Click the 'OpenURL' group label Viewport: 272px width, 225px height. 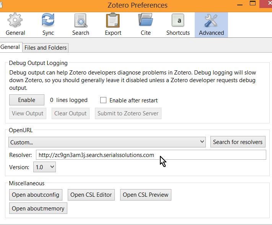21,130
